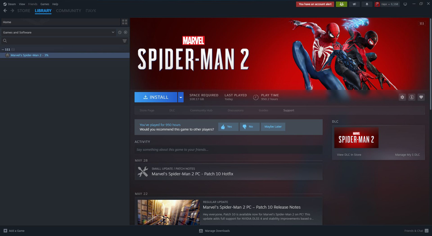Click the library search magnifier icon
Viewport: 432px width, 236px height.
pos(5,41)
